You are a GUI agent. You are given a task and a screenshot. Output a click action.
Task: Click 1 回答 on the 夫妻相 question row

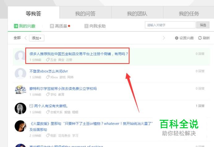200,106
